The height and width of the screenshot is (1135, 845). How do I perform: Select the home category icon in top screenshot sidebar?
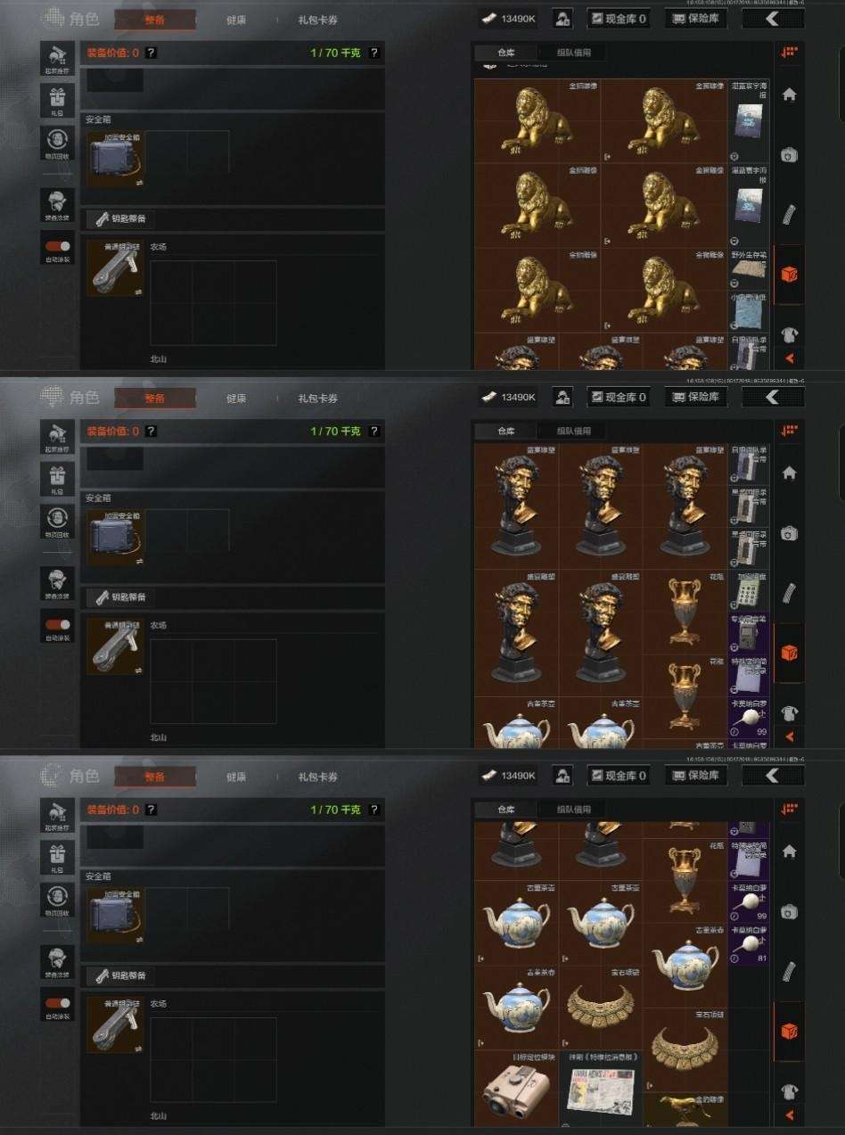click(789, 95)
